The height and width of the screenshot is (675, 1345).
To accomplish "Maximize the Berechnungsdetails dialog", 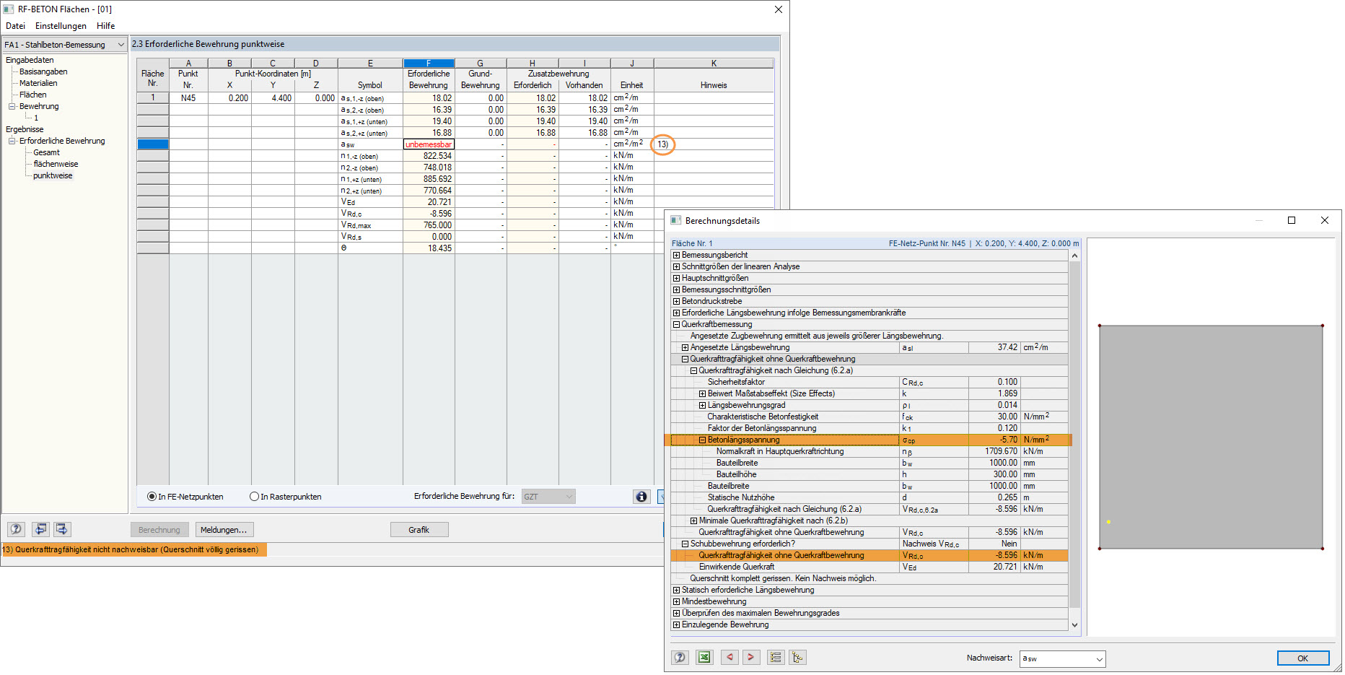I will pos(1292,220).
